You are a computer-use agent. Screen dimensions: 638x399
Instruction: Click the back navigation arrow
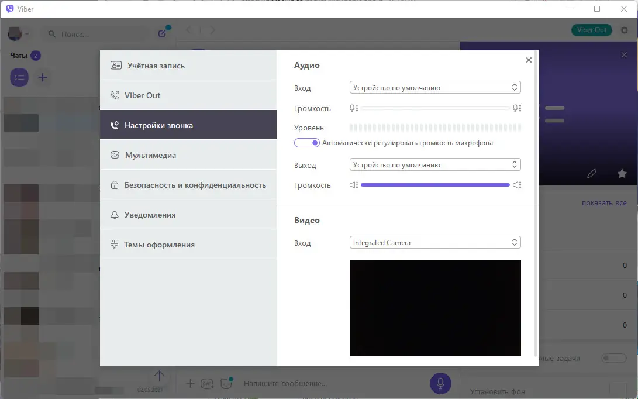tap(189, 30)
